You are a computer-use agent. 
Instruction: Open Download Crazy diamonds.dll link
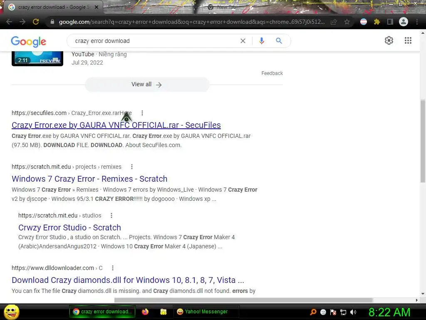click(x=128, y=280)
